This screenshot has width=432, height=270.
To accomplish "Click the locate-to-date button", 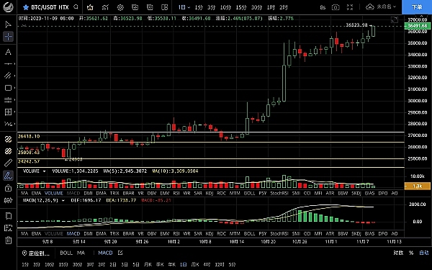I will [36, 253].
